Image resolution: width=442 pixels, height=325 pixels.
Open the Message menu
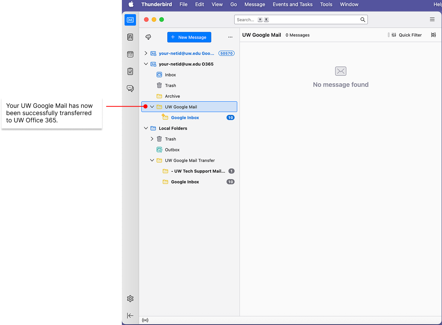coord(254,5)
